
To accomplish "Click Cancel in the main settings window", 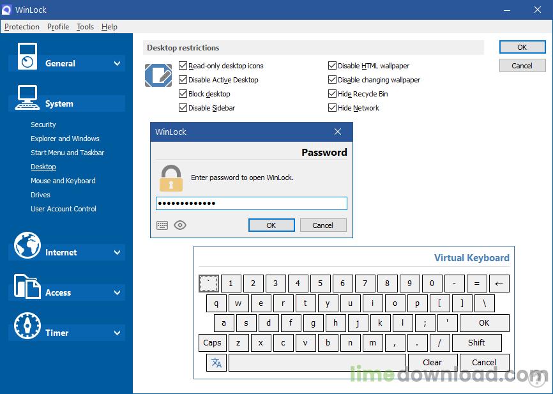I will click(x=522, y=66).
